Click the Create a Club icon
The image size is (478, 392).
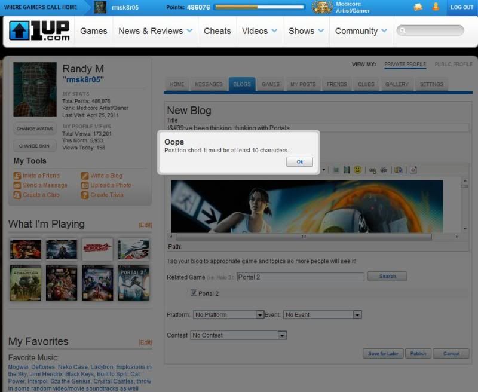click(17, 195)
